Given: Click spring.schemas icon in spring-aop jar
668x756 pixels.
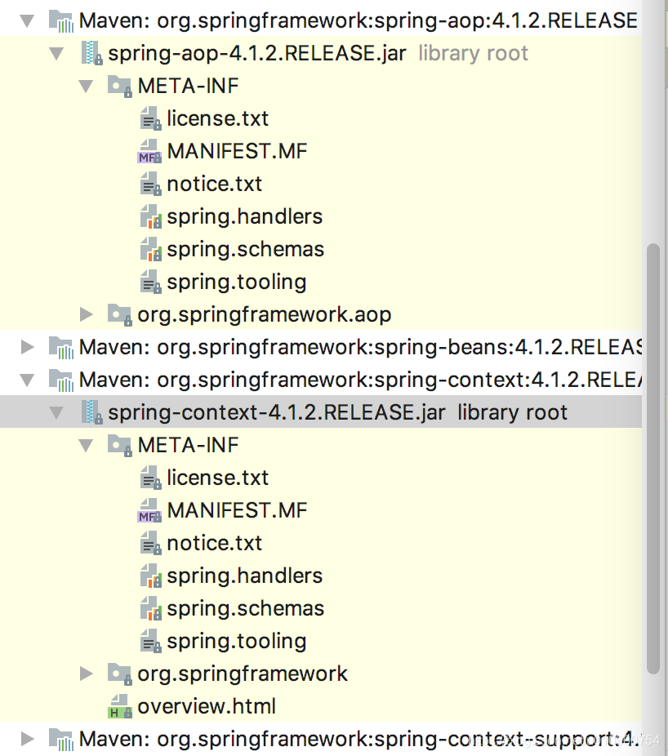Looking at the screenshot, I should 150,249.
